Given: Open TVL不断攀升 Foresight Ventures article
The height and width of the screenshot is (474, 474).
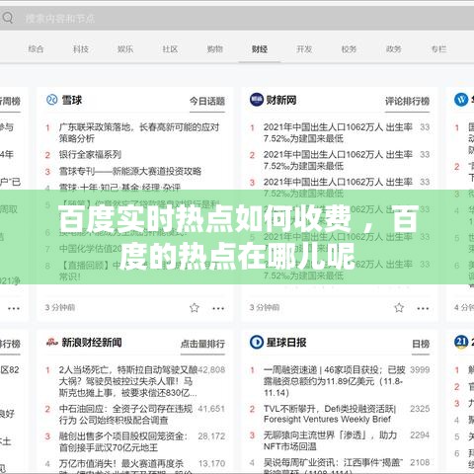Looking at the screenshot, I should (x=330, y=414).
